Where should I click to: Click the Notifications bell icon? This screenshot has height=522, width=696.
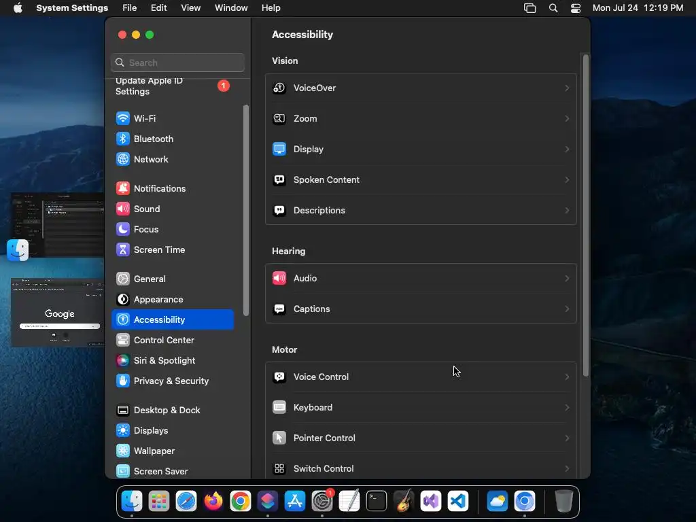123,189
